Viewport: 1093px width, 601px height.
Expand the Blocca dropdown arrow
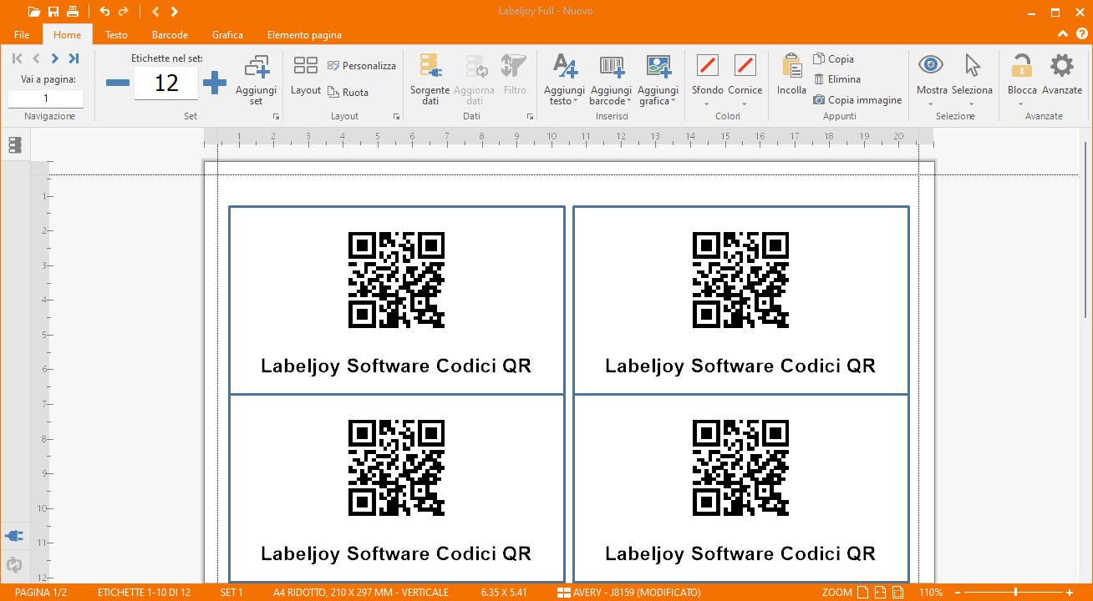(x=1021, y=104)
